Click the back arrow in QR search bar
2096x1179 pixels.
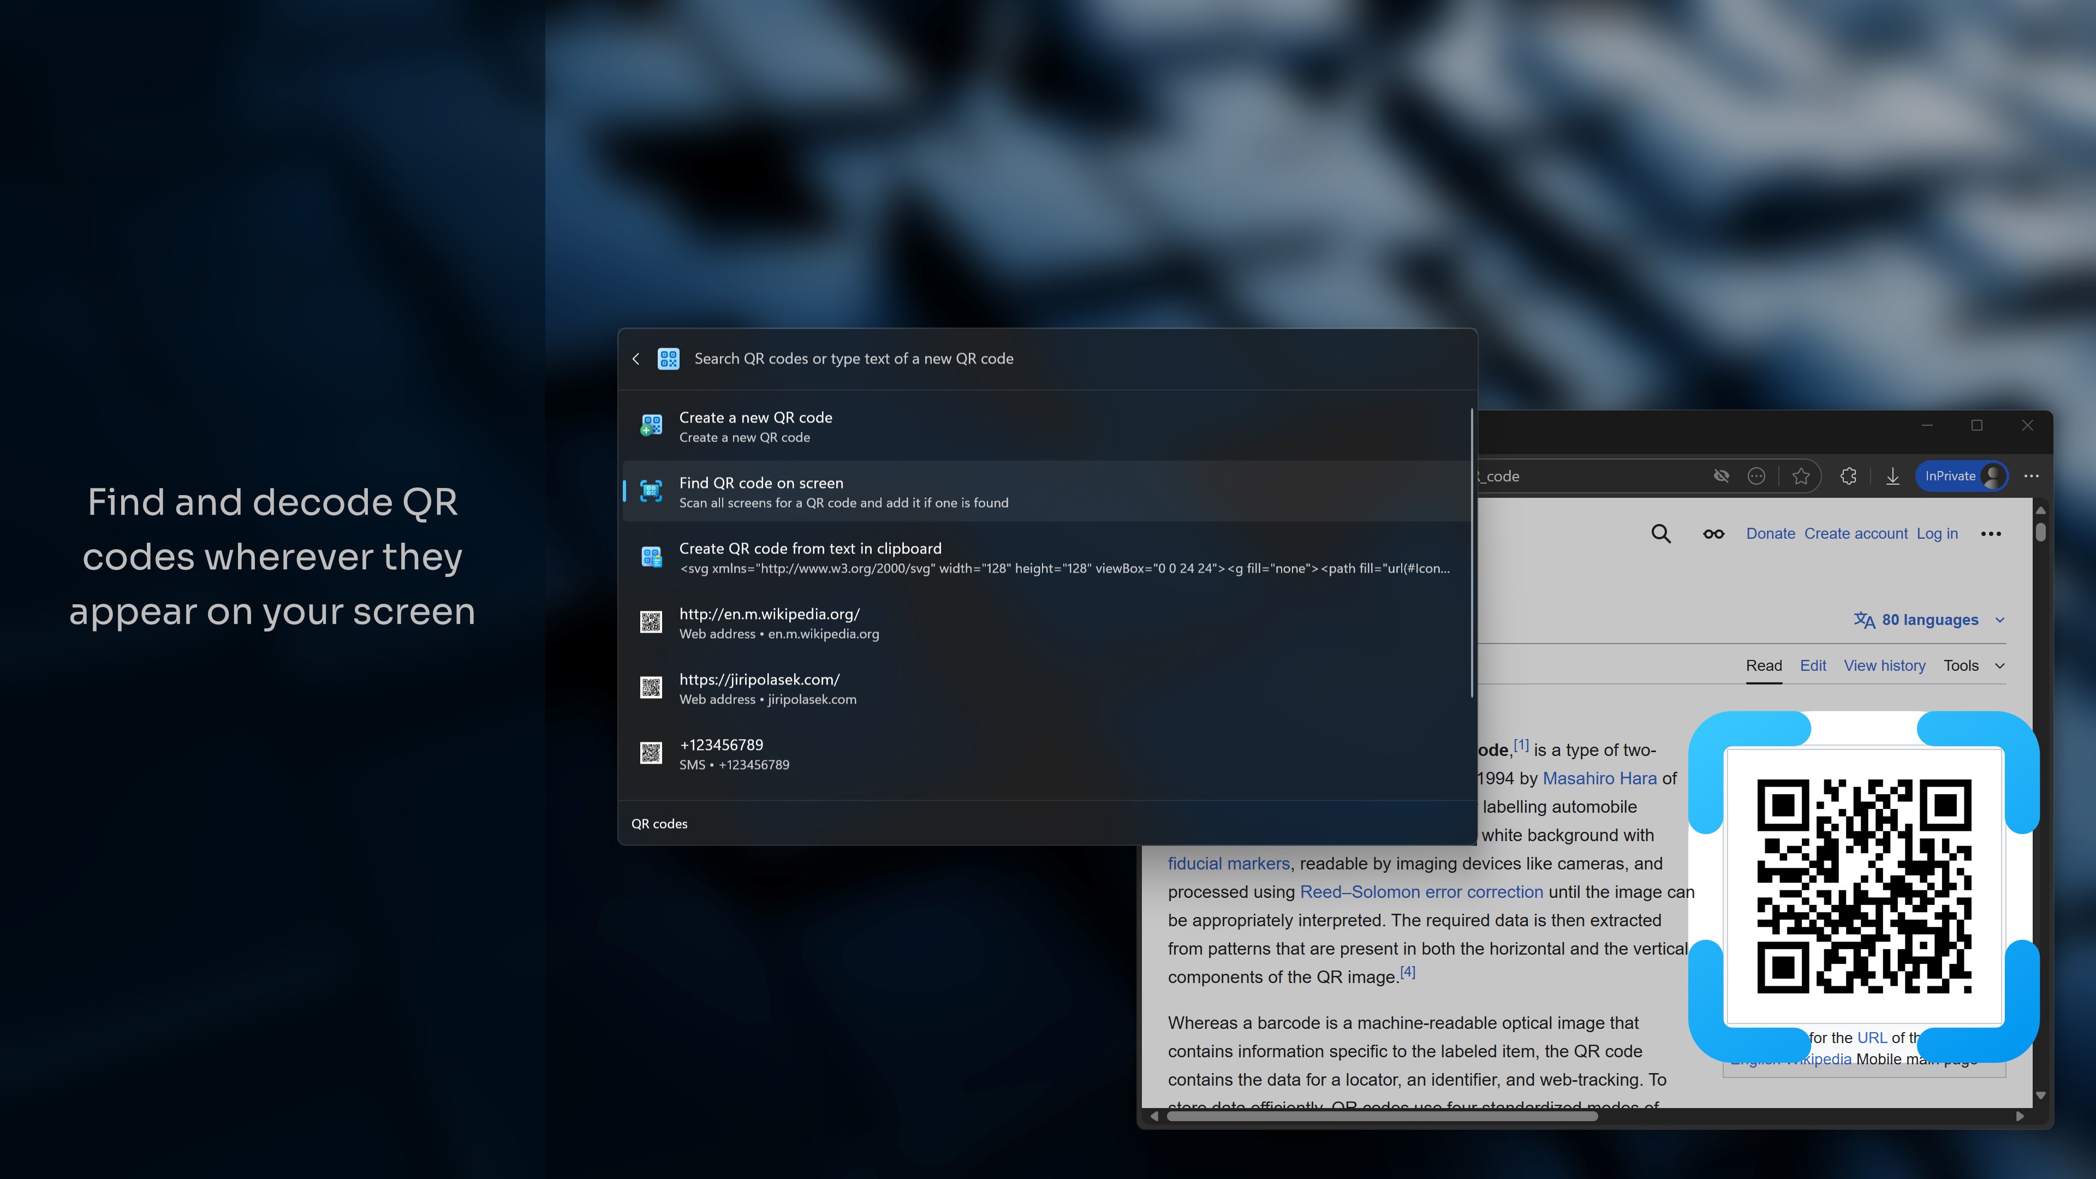(x=635, y=359)
